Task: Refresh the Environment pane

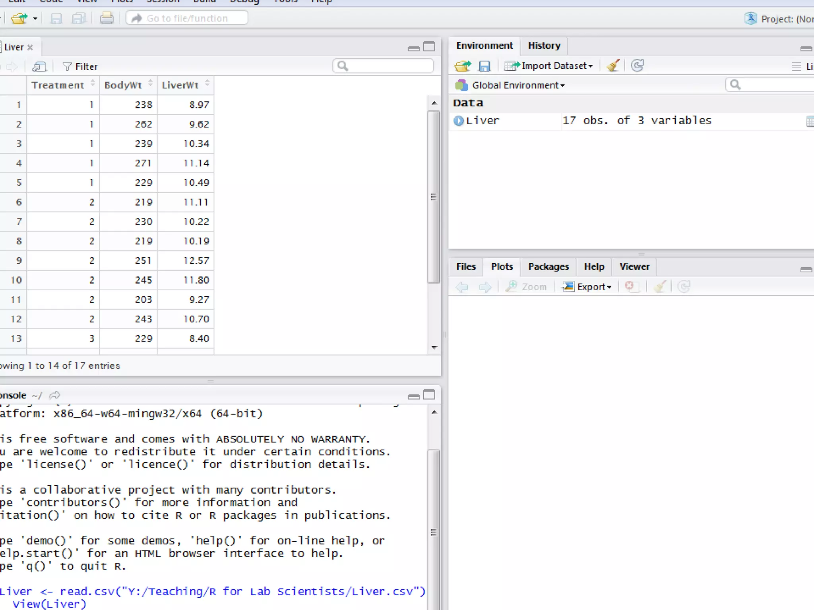Action: pos(638,66)
